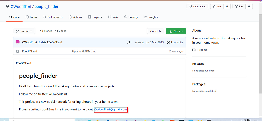The width and height of the screenshot is (262, 121).
Task: Click the Go to file button
Action: coord(156,31)
